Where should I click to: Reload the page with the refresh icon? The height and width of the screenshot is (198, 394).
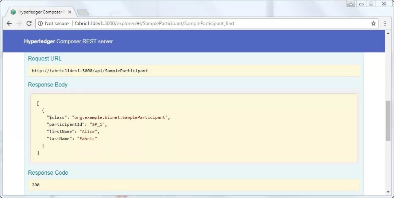click(29, 23)
